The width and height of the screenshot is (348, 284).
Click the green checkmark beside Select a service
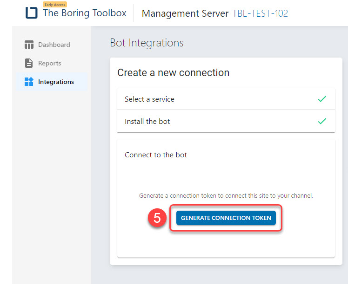(x=322, y=99)
